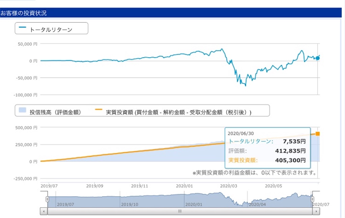This screenshot has width=345, height=218.
Task: Click the navigator's start range handle
Action: point(47,199)
